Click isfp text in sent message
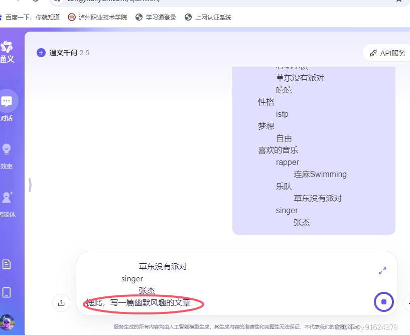Image resolution: width=410 pixels, height=335 pixels. tap(282, 114)
